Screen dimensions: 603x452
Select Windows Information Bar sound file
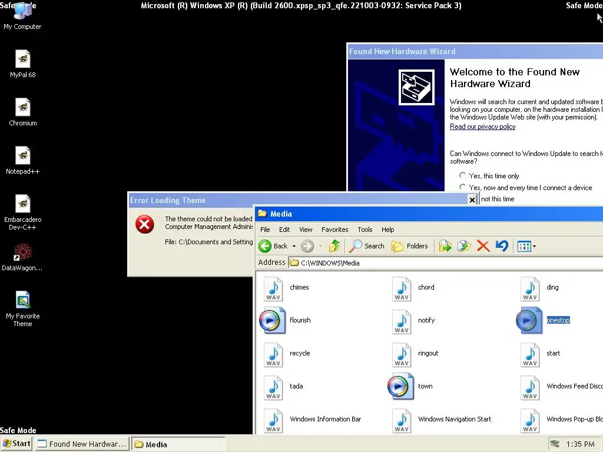(313, 421)
